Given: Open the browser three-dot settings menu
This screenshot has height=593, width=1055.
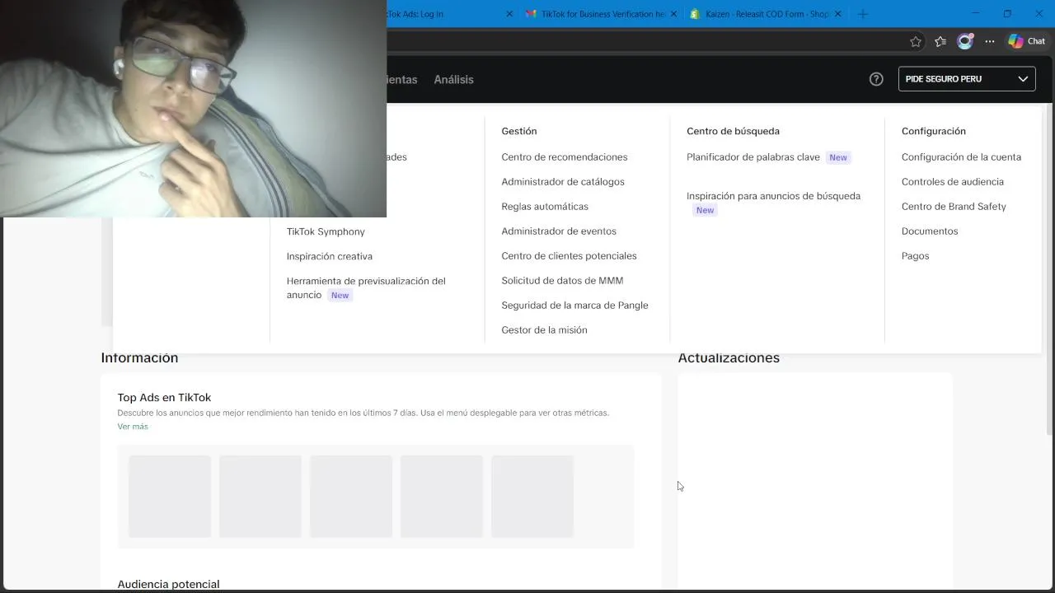Looking at the screenshot, I should [x=990, y=41].
